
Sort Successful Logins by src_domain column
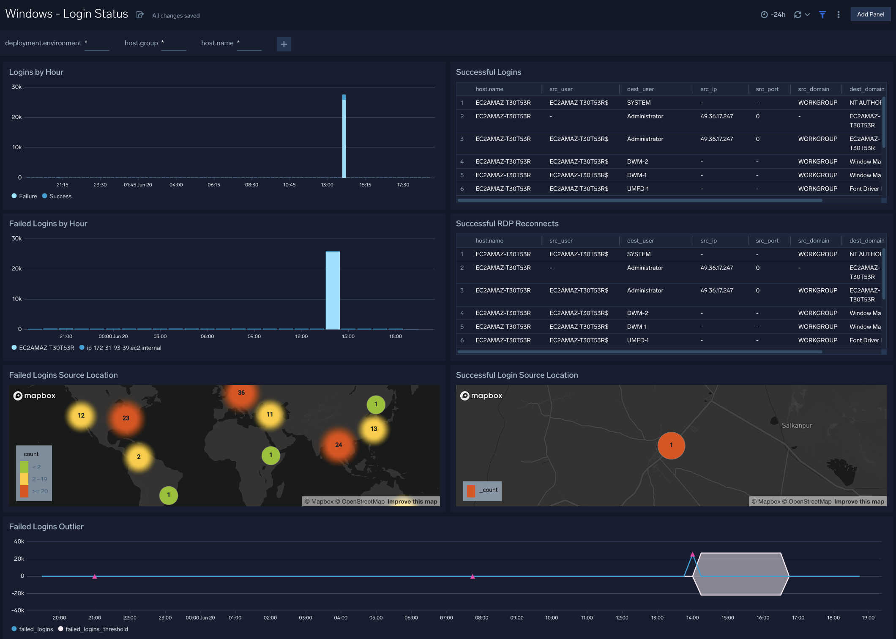coord(814,89)
